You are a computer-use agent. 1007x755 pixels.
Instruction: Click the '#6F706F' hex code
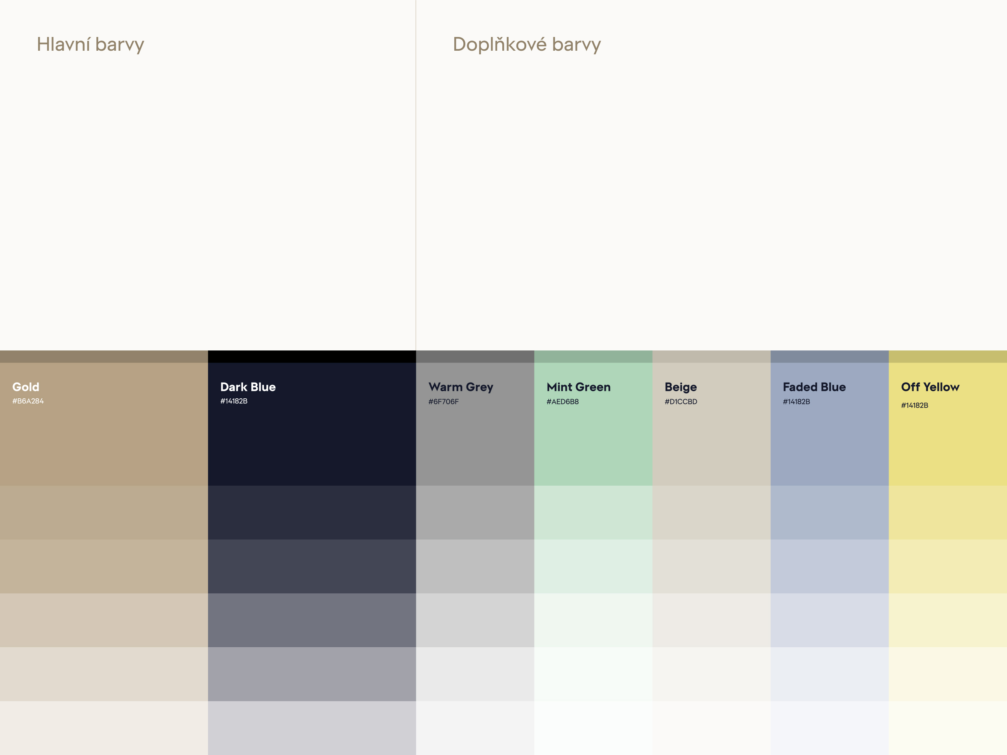443,401
